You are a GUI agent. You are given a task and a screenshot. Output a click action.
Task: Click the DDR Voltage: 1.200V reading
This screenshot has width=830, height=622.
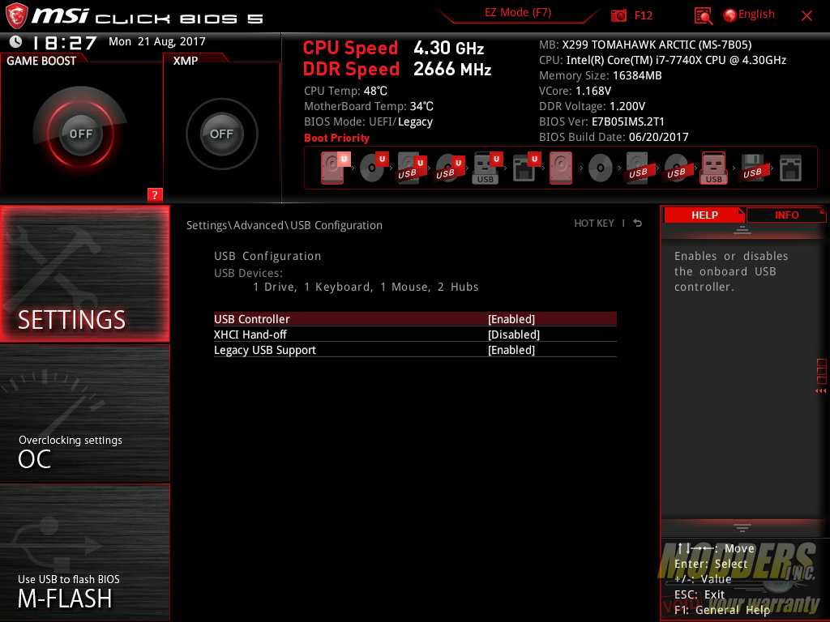coord(592,106)
